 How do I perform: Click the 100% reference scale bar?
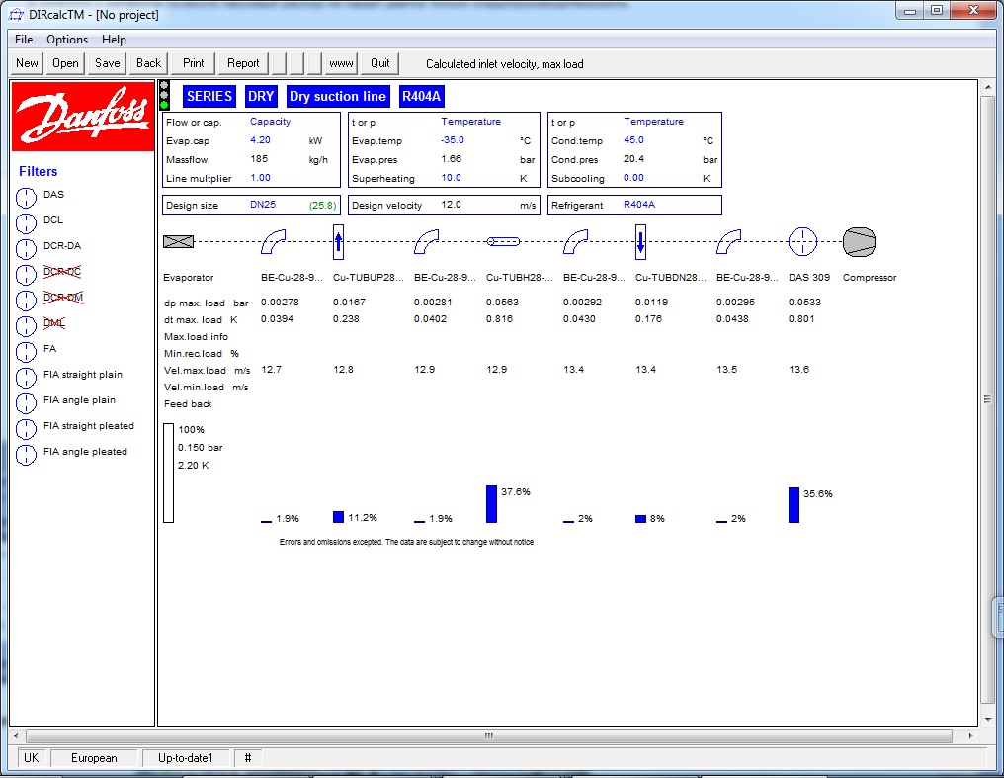tap(168, 473)
